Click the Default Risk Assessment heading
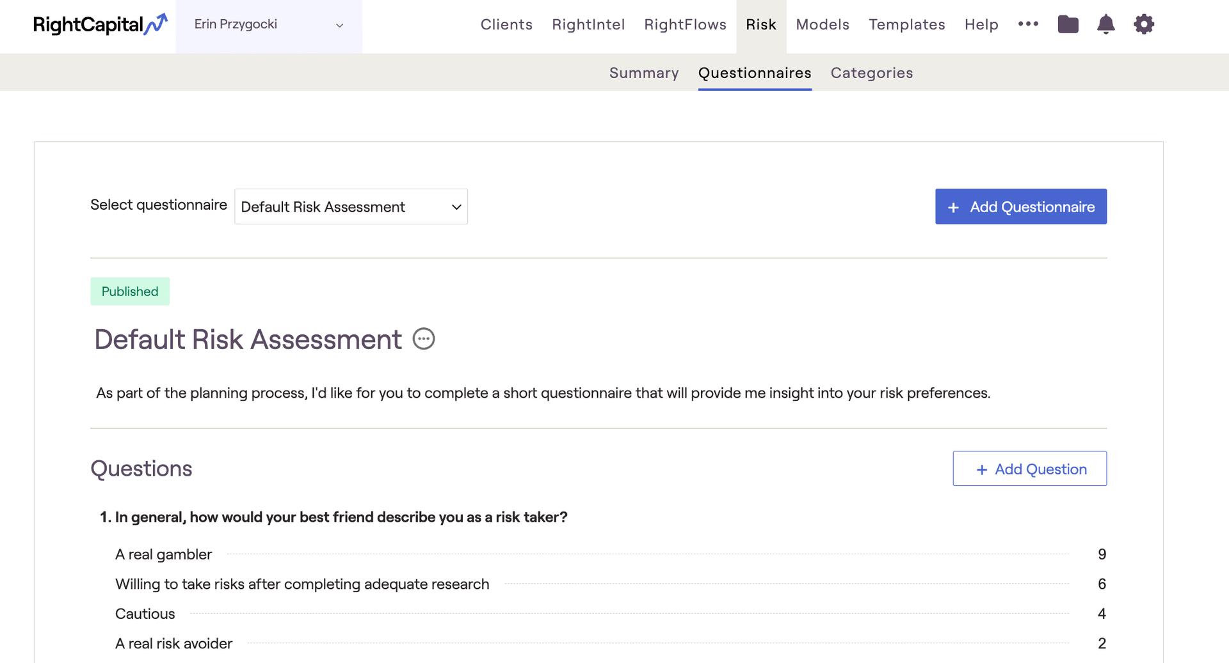This screenshot has height=663, width=1229. pyautogui.click(x=248, y=339)
